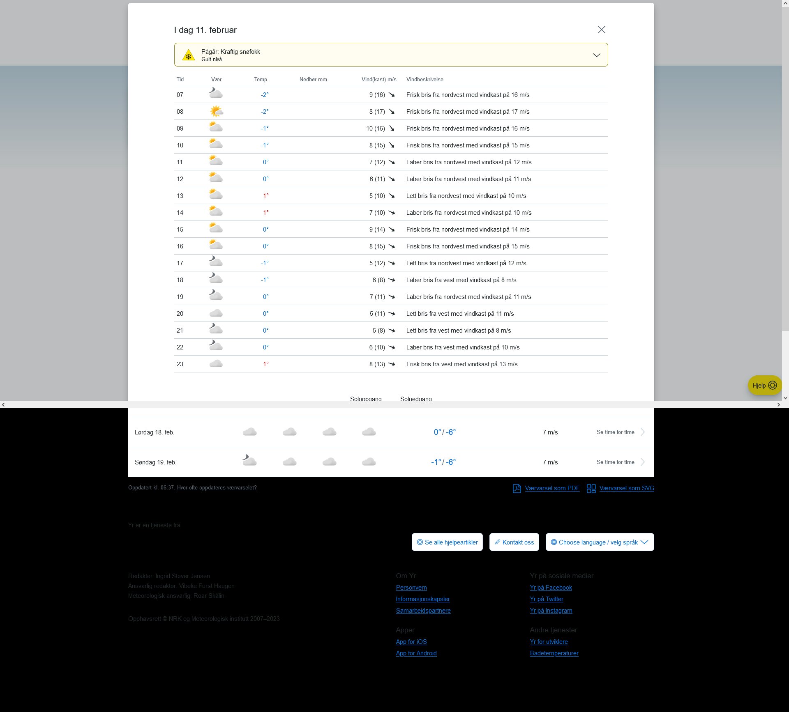Click the SVG grid icon
The height and width of the screenshot is (712, 789).
[x=591, y=488]
